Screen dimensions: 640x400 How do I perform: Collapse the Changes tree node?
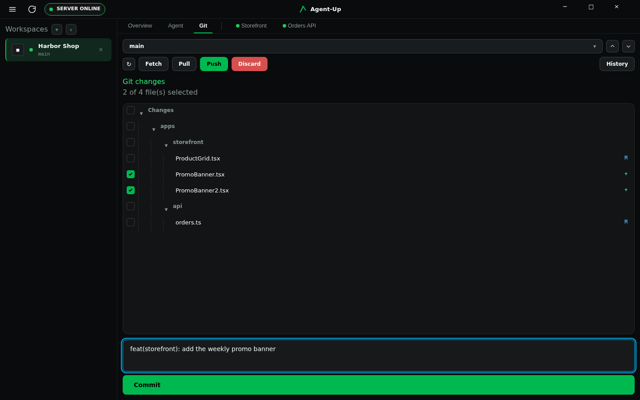pos(141,113)
